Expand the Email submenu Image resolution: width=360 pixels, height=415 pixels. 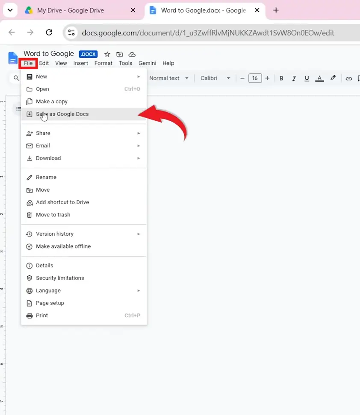84,146
